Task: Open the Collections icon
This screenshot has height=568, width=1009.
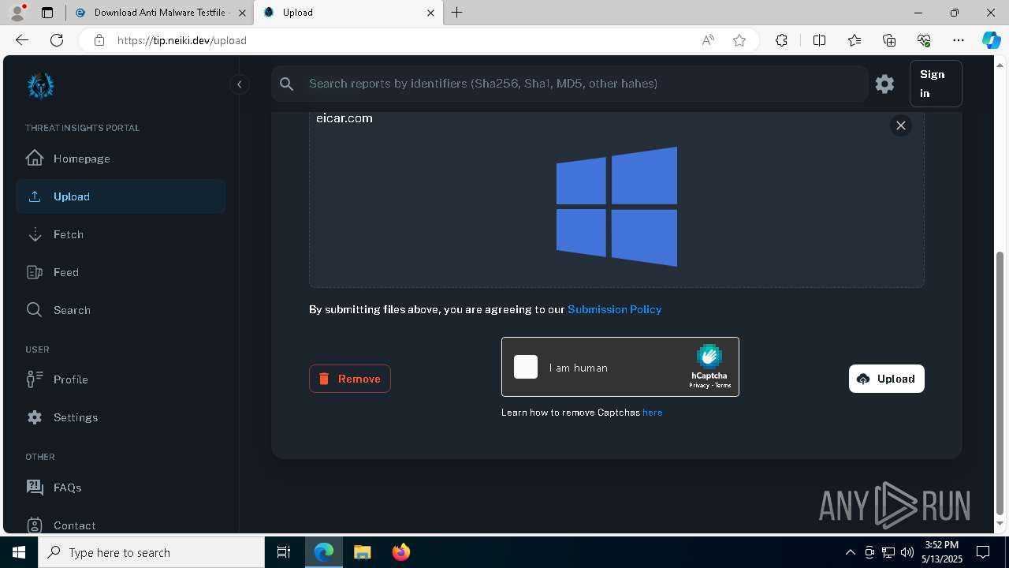Action: coord(889,40)
